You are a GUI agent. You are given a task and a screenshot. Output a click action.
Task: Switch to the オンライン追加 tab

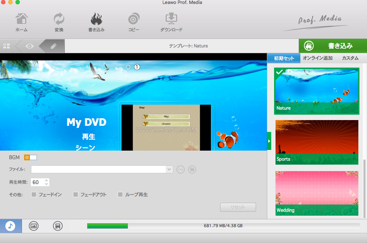pos(317,58)
